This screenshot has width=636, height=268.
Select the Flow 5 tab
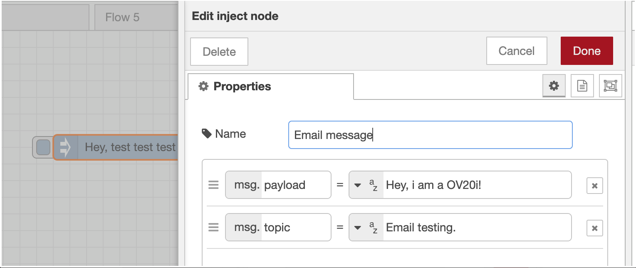[122, 17]
